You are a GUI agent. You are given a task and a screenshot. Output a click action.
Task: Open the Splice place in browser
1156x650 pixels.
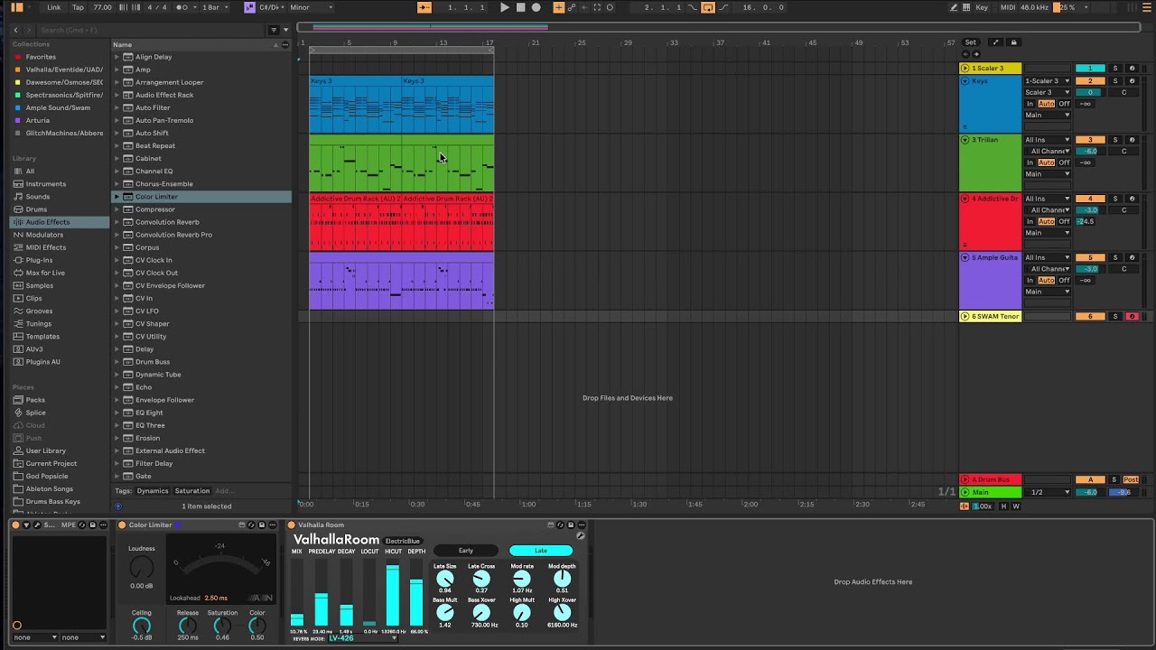coord(36,413)
